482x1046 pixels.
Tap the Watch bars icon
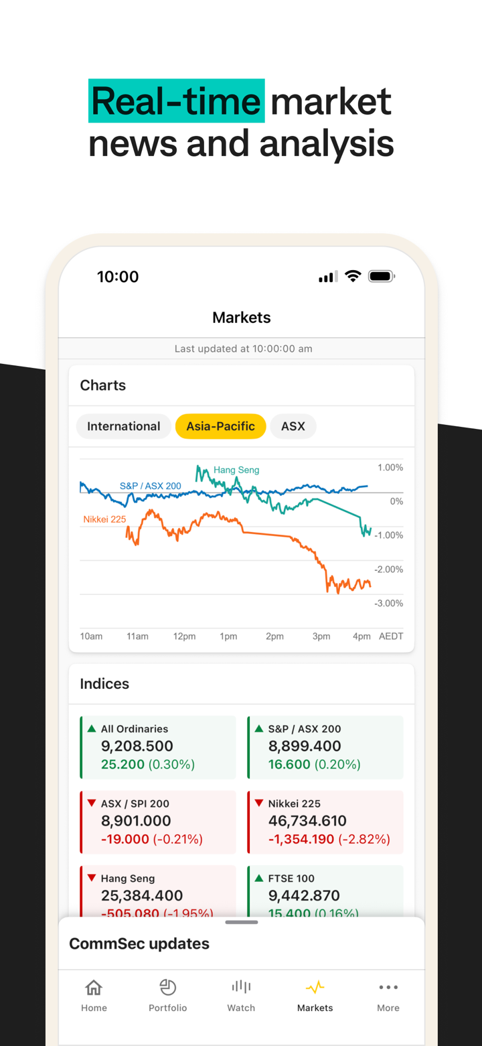click(x=241, y=987)
